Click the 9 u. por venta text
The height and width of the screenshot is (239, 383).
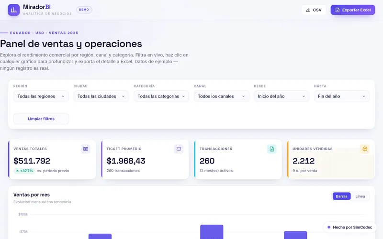coord(305,171)
